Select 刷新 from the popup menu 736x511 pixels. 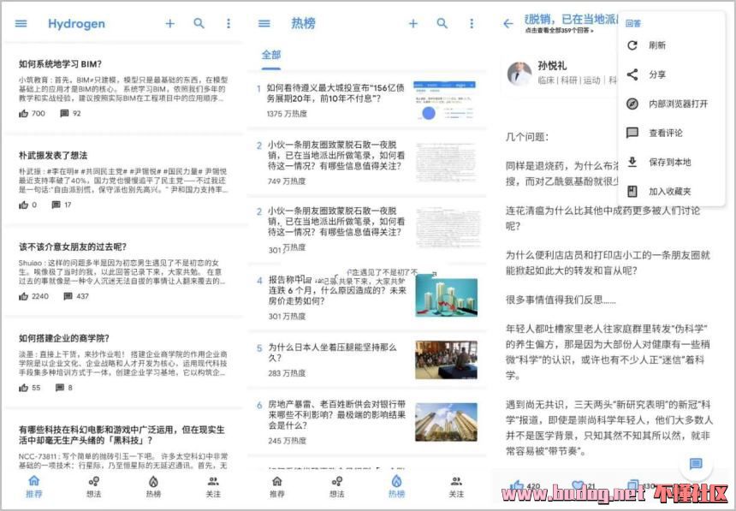[657, 45]
